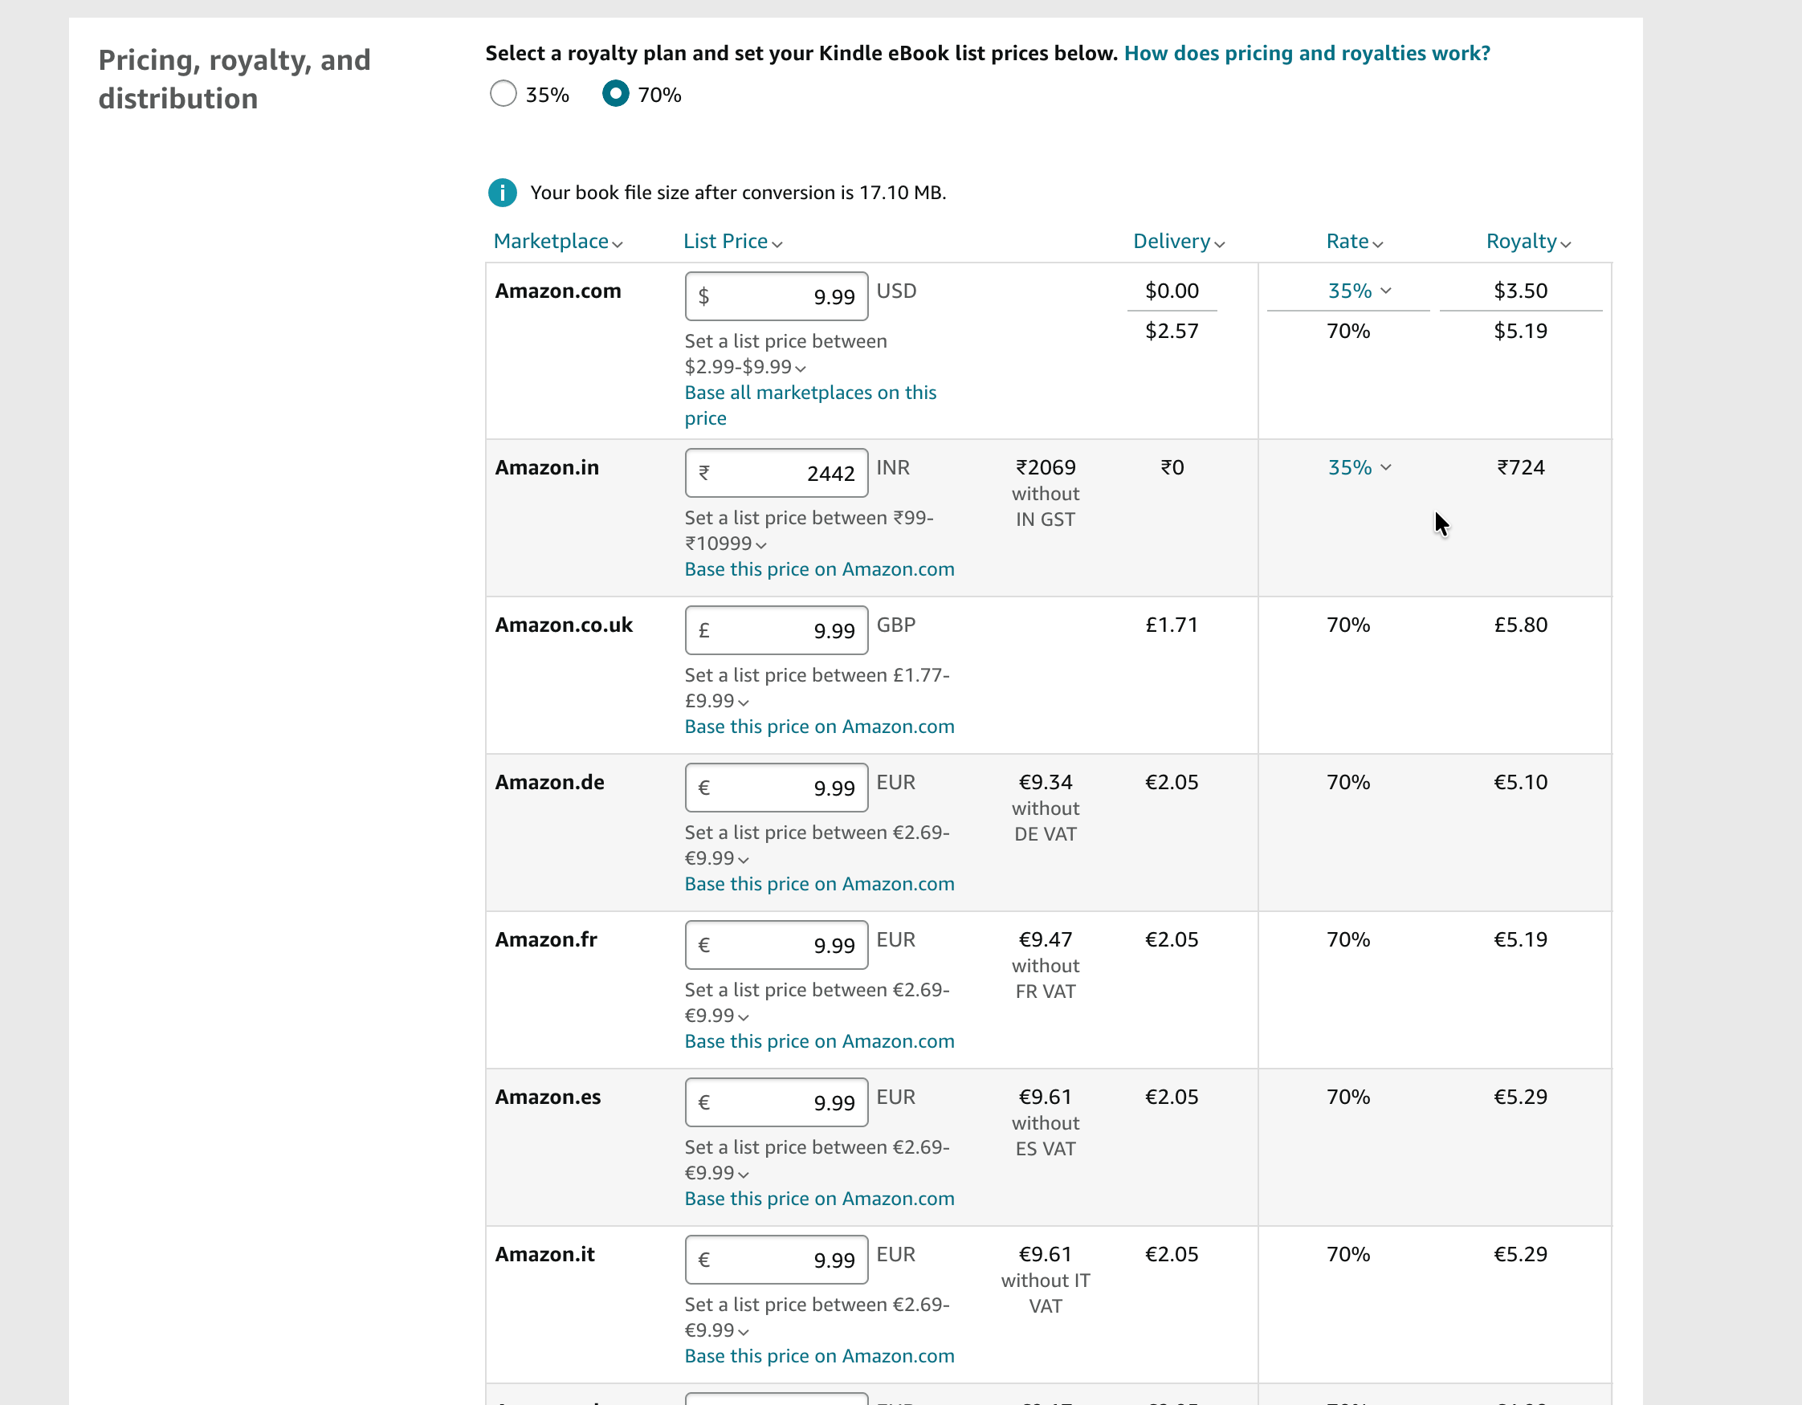Click Base this price link under Amazon.co.uk
This screenshot has height=1405, width=1802.
pos(818,726)
